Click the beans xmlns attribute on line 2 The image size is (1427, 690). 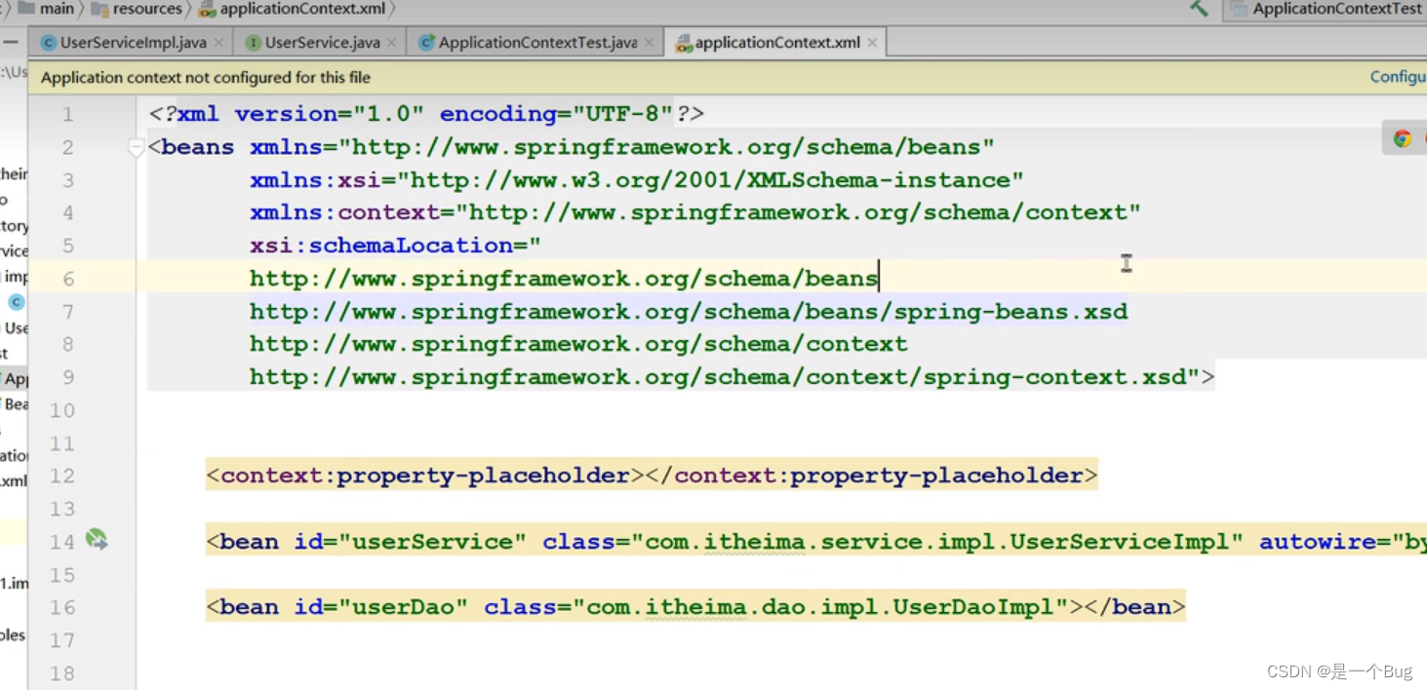(x=622, y=147)
